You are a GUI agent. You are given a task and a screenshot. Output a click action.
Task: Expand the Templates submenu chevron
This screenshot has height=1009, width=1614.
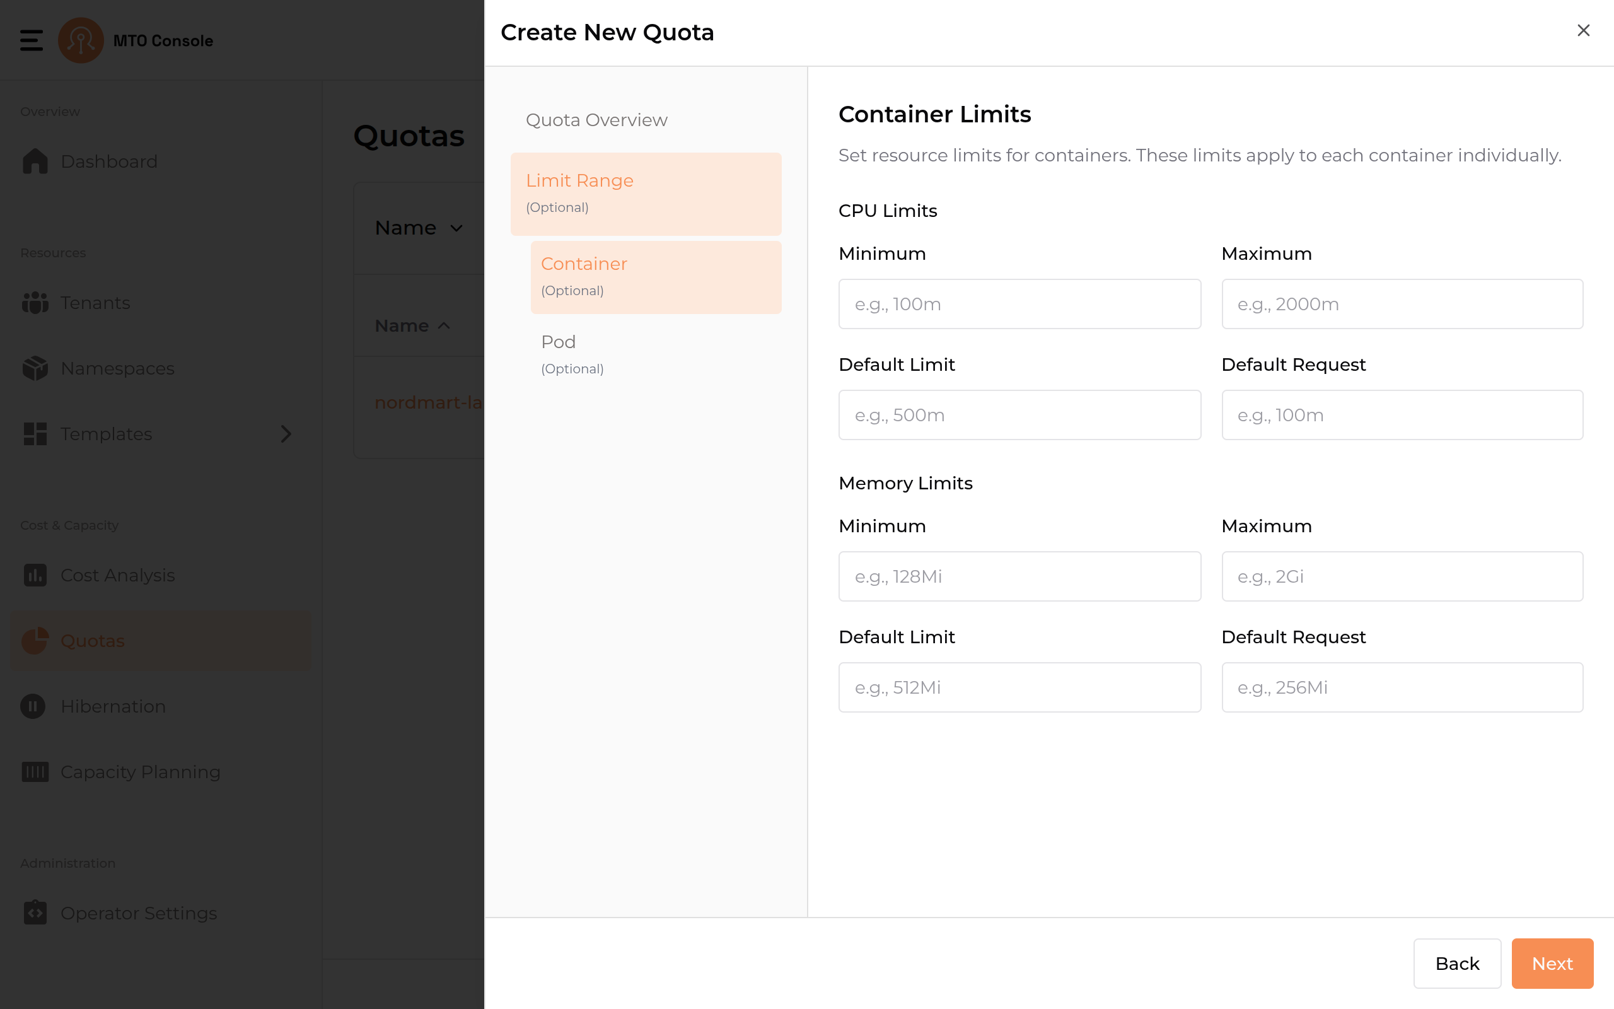click(x=286, y=434)
